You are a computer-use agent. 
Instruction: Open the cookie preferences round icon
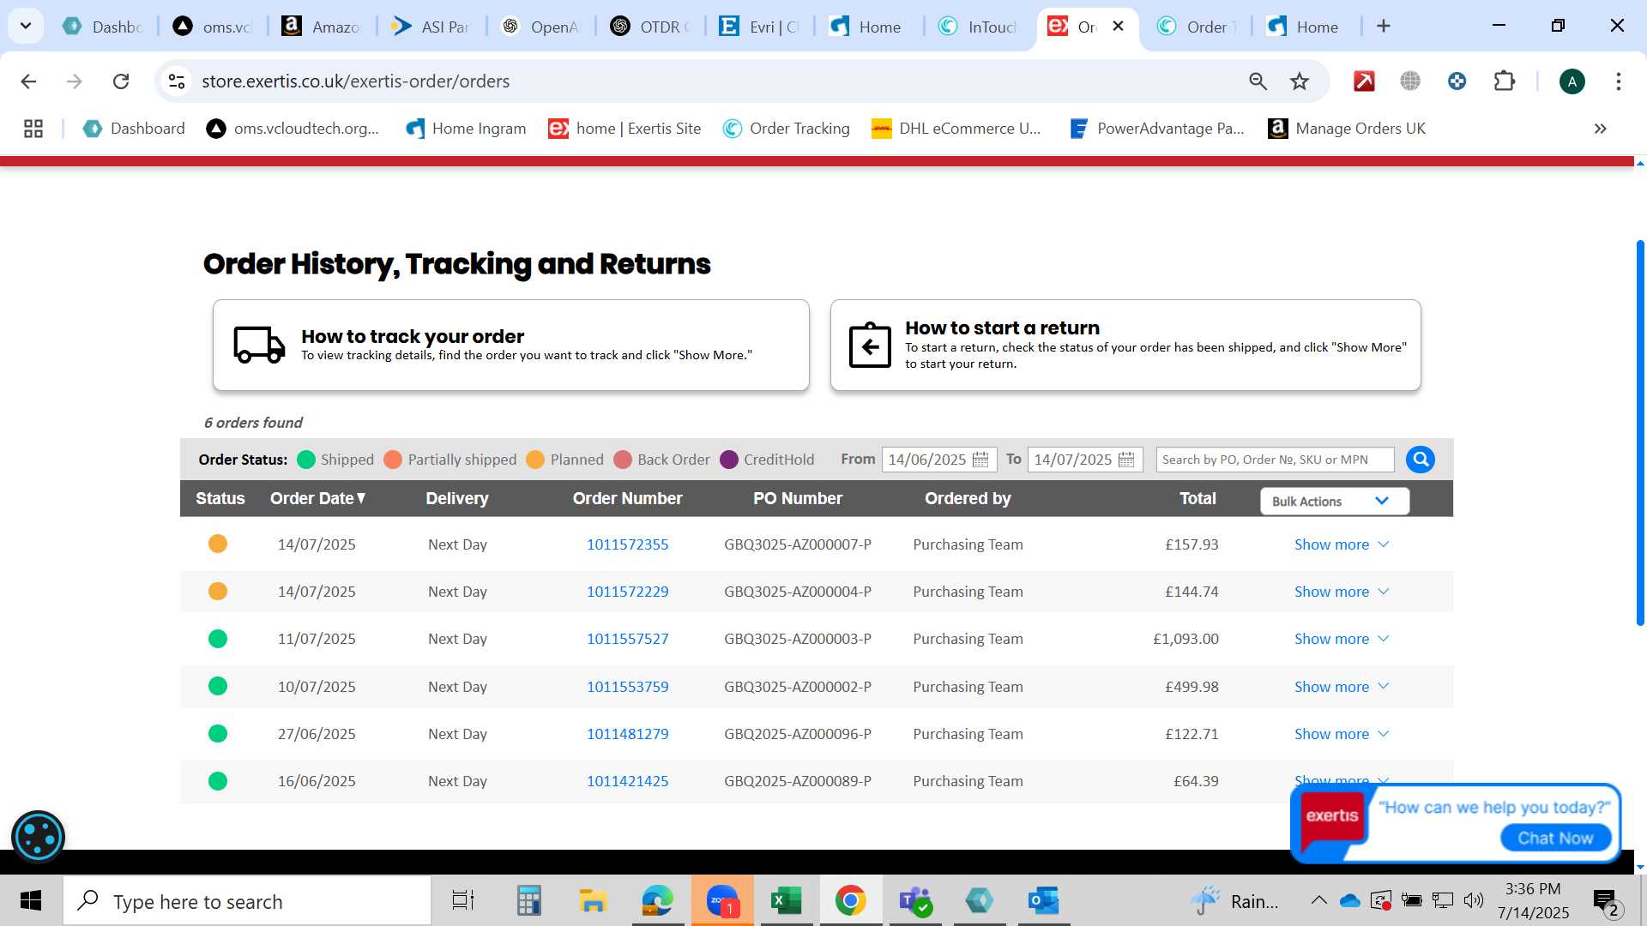click(x=39, y=836)
